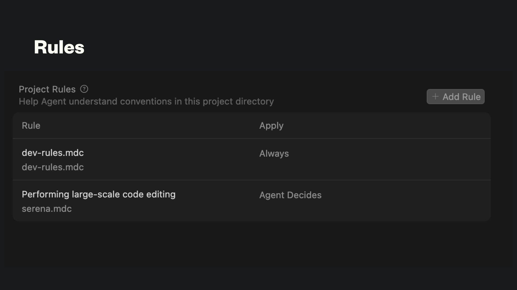This screenshot has height=290, width=517.
Task: Click the serena.mdc filename
Action: pos(47,209)
